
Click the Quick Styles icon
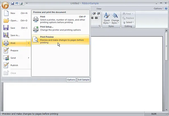[107, 18]
